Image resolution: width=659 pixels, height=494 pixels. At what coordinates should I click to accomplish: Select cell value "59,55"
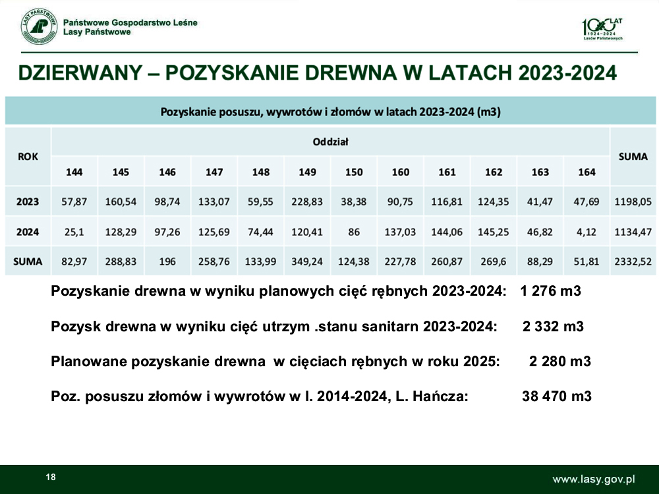click(260, 202)
